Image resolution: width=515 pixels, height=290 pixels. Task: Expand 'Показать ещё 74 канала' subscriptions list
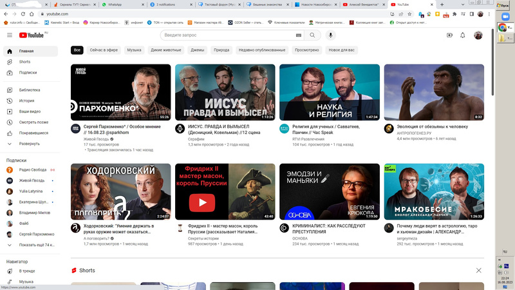[37, 245]
